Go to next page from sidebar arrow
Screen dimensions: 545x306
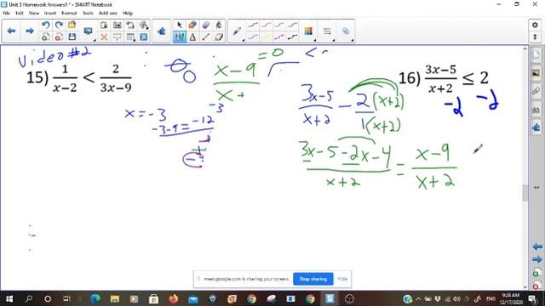(x=537, y=259)
